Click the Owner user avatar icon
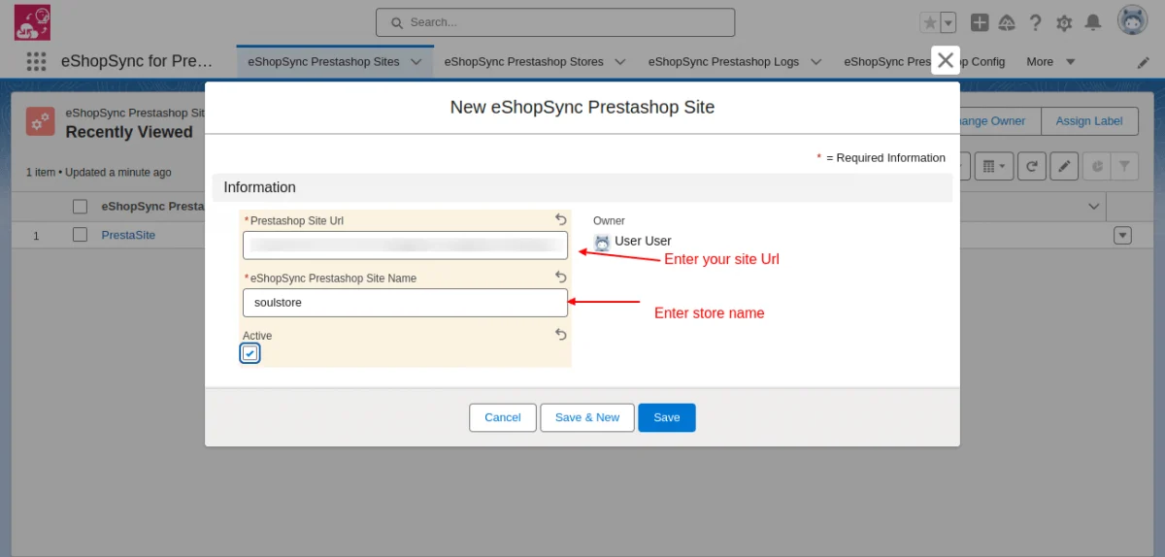 (x=602, y=243)
